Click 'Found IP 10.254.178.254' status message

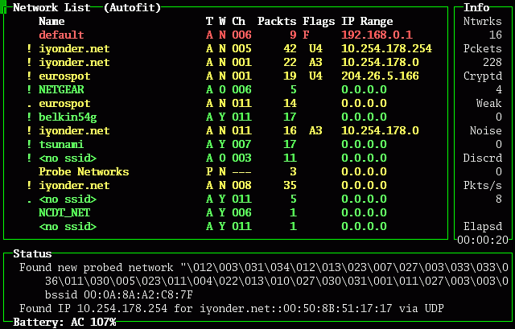(x=232, y=309)
